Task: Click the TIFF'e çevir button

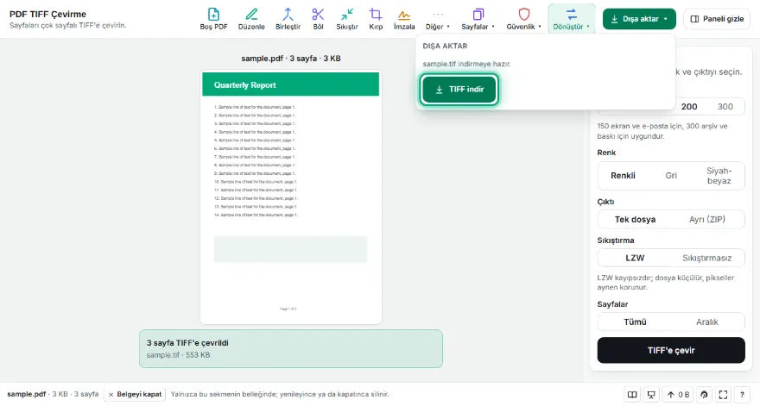Action: (x=671, y=350)
